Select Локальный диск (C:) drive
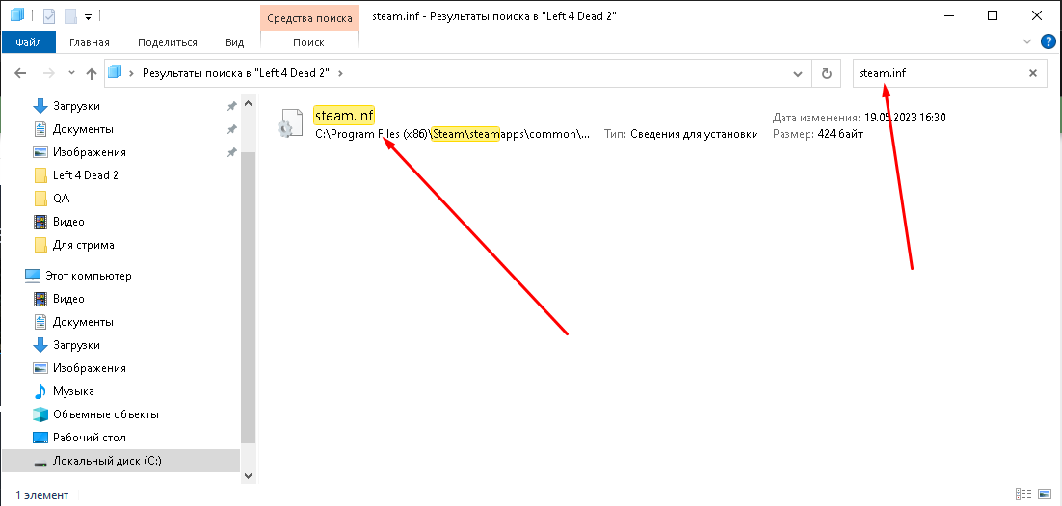The height and width of the screenshot is (506, 1062). coord(120,461)
